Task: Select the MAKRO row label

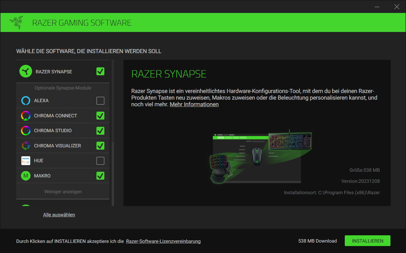Action: tap(42, 176)
